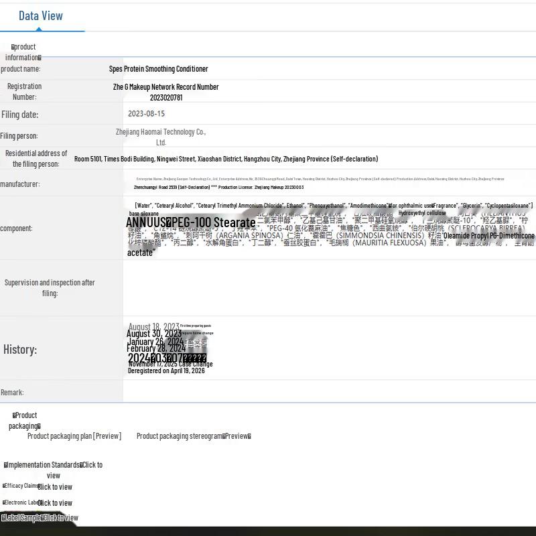Select filing date 2023-08-15
This screenshot has width=536, height=536.
[146, 113]
